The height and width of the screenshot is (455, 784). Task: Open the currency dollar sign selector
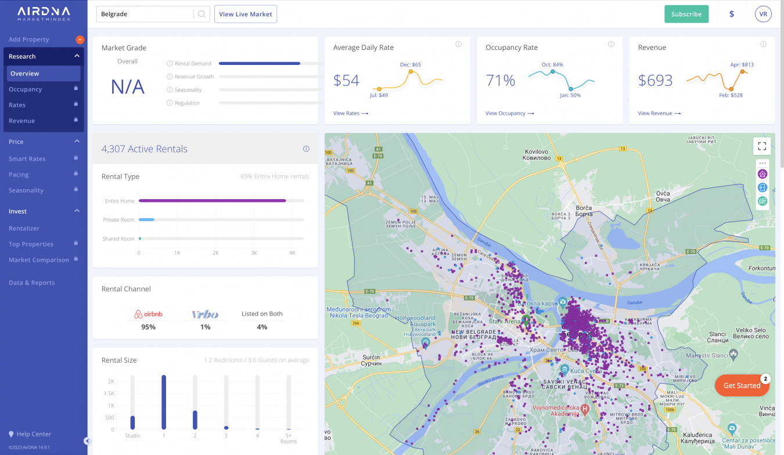pyautogui.click(x=731, y=14)
